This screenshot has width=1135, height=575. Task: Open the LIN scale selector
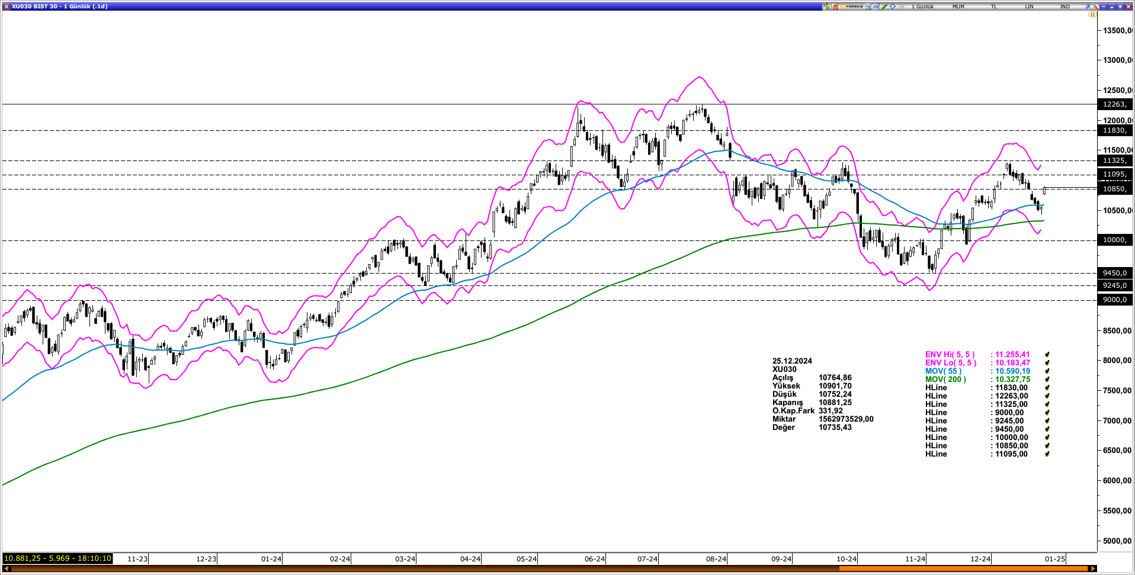[1030, 7]
